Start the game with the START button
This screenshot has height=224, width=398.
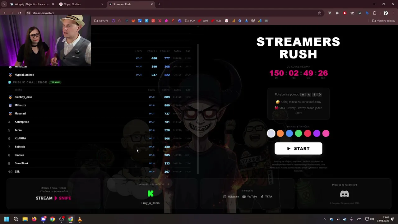pos(298,148)
